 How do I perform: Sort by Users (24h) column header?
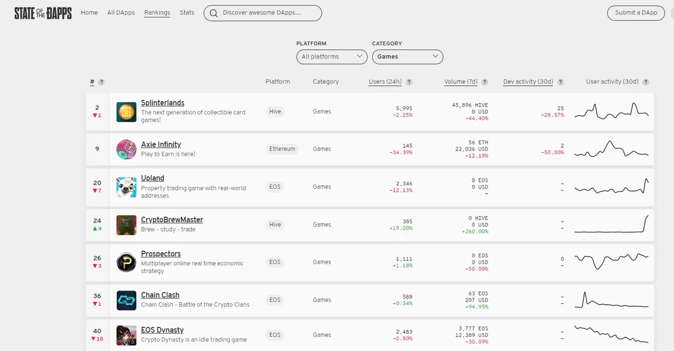point(385,82)
